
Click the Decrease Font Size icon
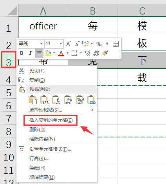pos(78,44)
